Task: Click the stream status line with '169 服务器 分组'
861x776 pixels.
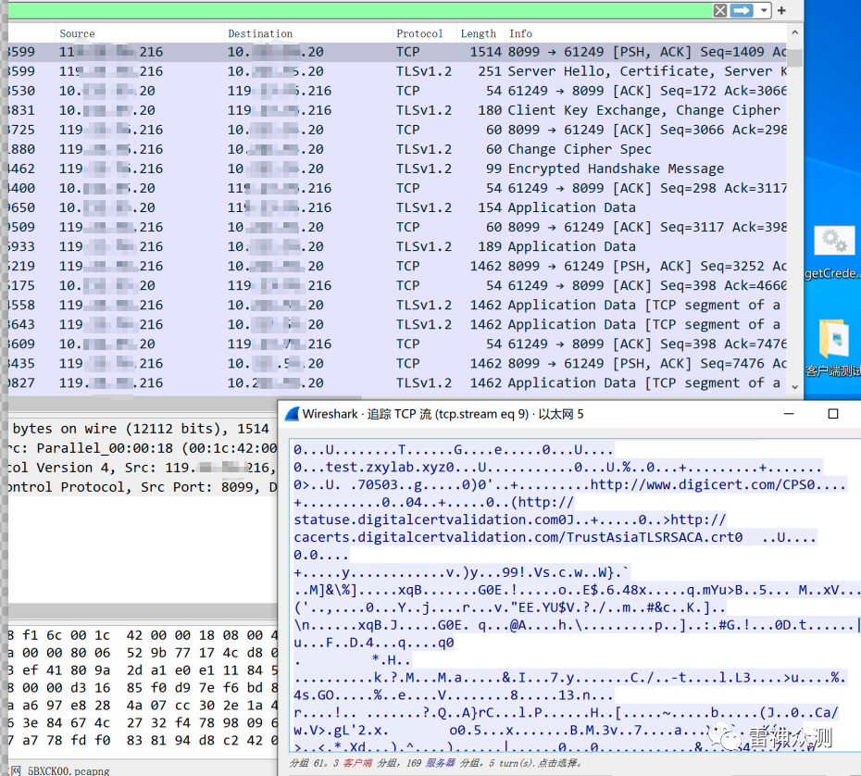Action: (x=435, y=763)
